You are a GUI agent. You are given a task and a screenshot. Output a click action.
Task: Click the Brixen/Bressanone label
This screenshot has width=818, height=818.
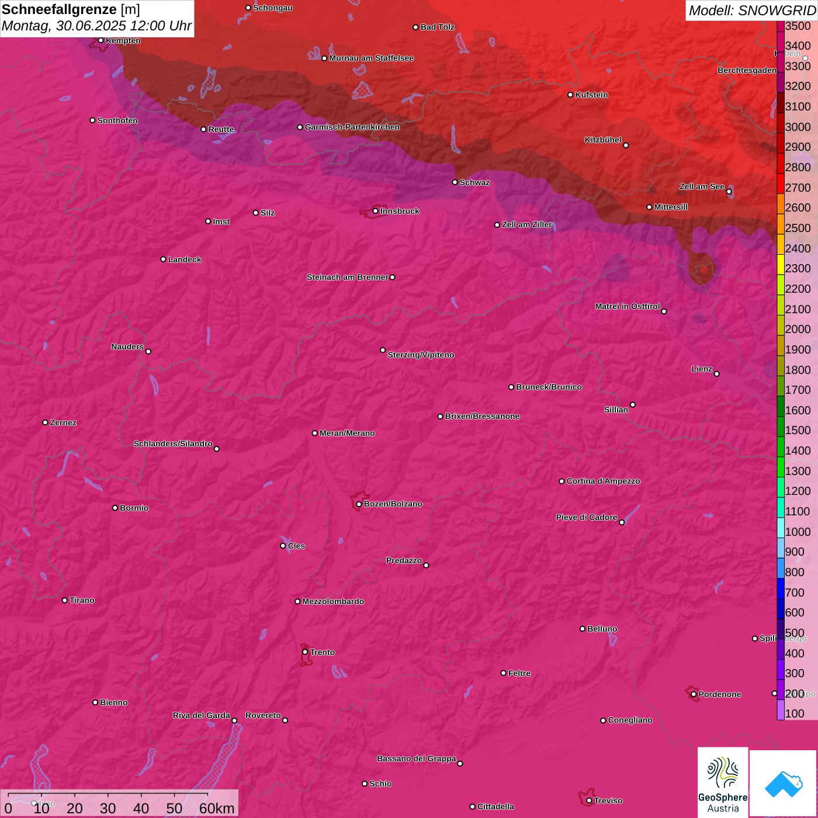(482, 416)
